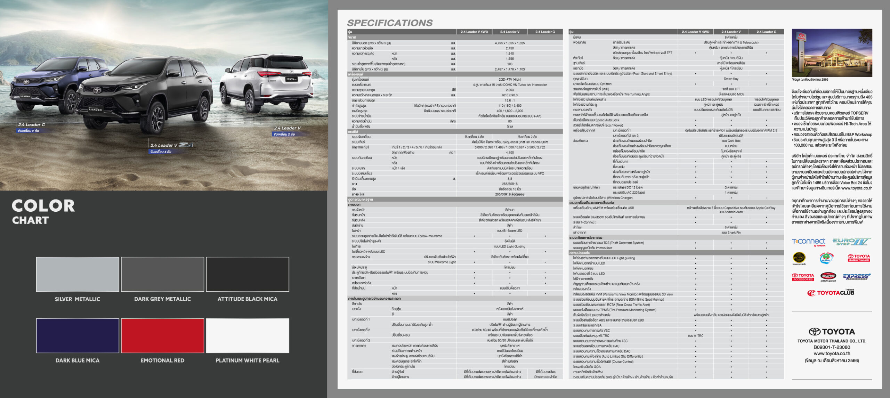Click the Toyota Sure oval logo
This screenshot has height=398, width=890.
pyautogui.click(x=828, y=276)
